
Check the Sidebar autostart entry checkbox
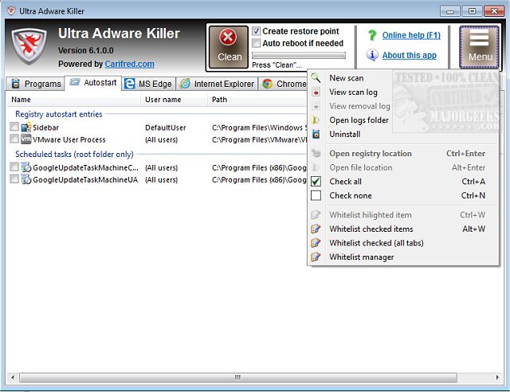[14, 127]
